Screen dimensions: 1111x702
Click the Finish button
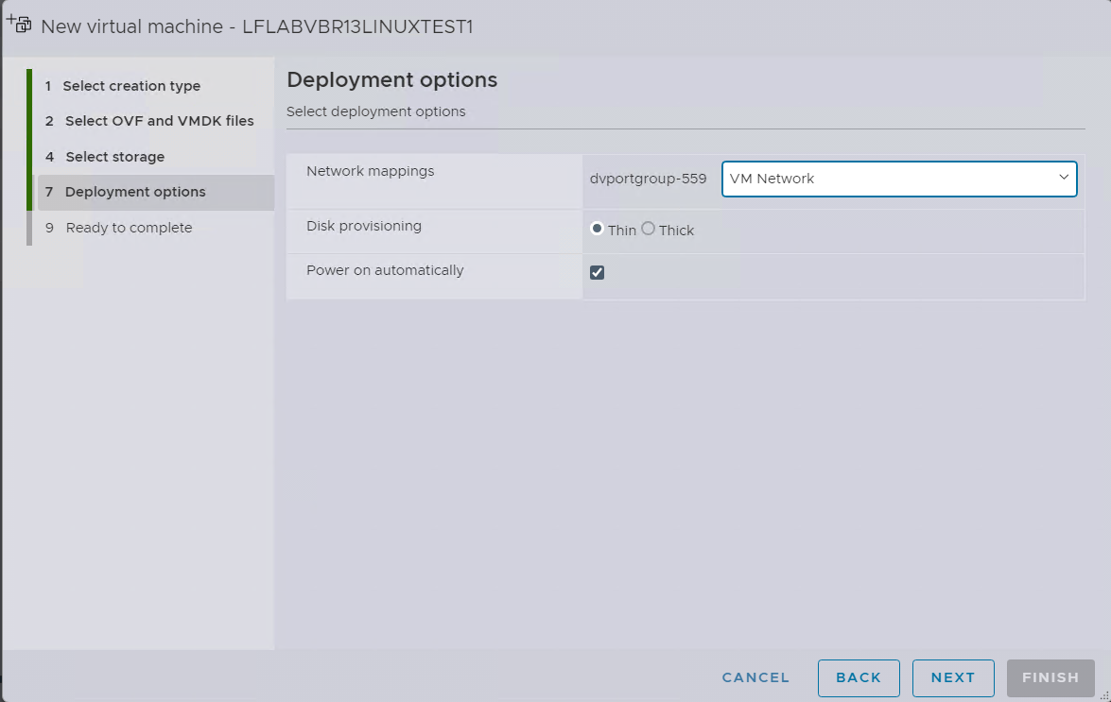click(x=1050, y=677)
